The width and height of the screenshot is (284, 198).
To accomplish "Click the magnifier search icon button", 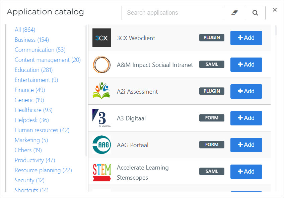I will pos(255,13).
